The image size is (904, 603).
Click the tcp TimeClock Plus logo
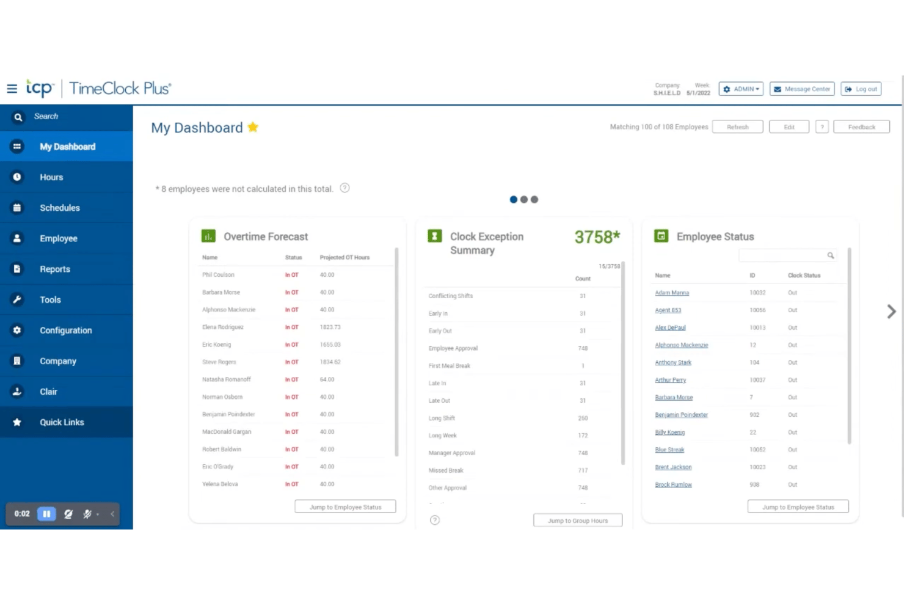pos(99,89)
